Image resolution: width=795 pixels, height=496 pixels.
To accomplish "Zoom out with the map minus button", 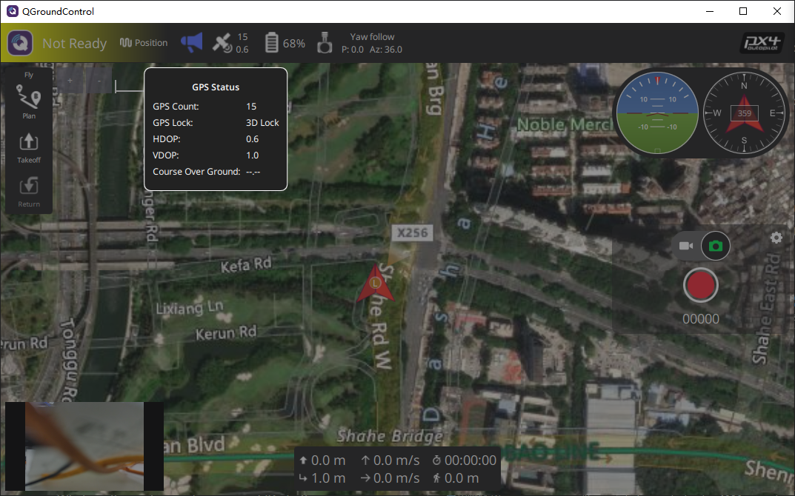I will point(99,81).
